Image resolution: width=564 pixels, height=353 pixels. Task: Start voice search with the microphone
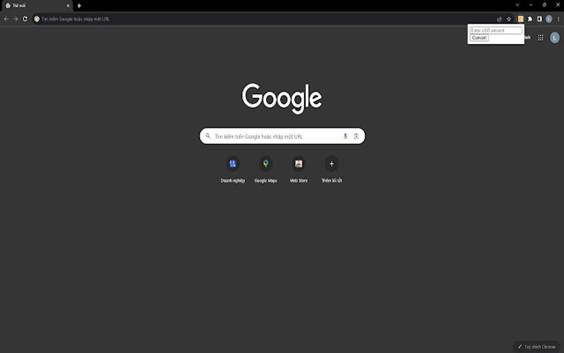345,136
